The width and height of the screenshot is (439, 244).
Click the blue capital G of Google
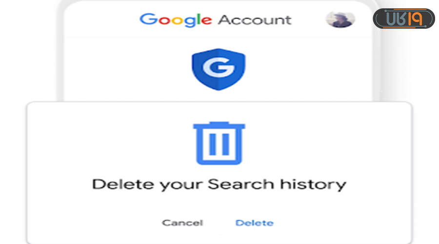pyautogui.click(x=149, y=19)
